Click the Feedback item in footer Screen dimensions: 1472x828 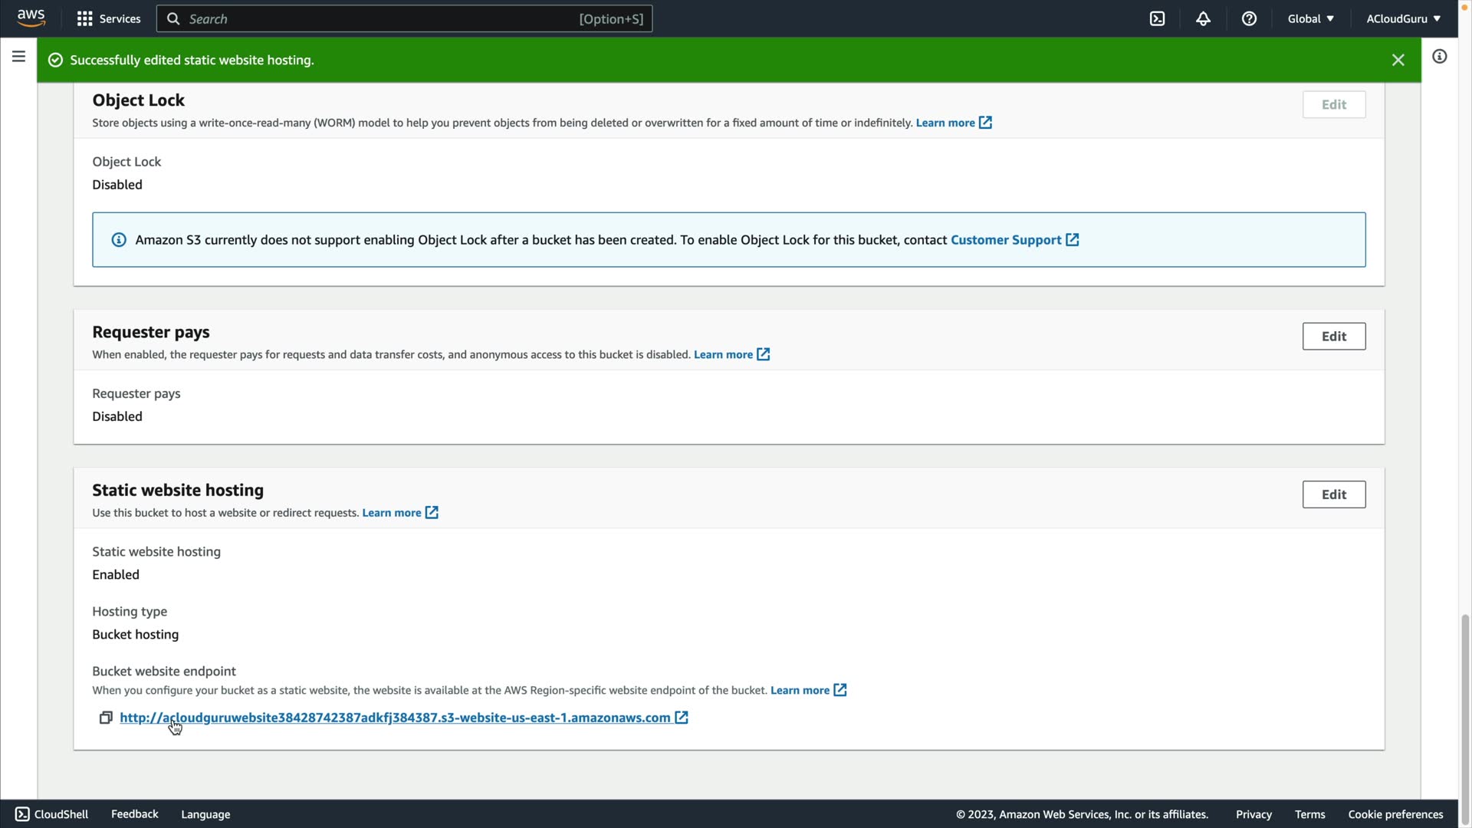[134, 814]
